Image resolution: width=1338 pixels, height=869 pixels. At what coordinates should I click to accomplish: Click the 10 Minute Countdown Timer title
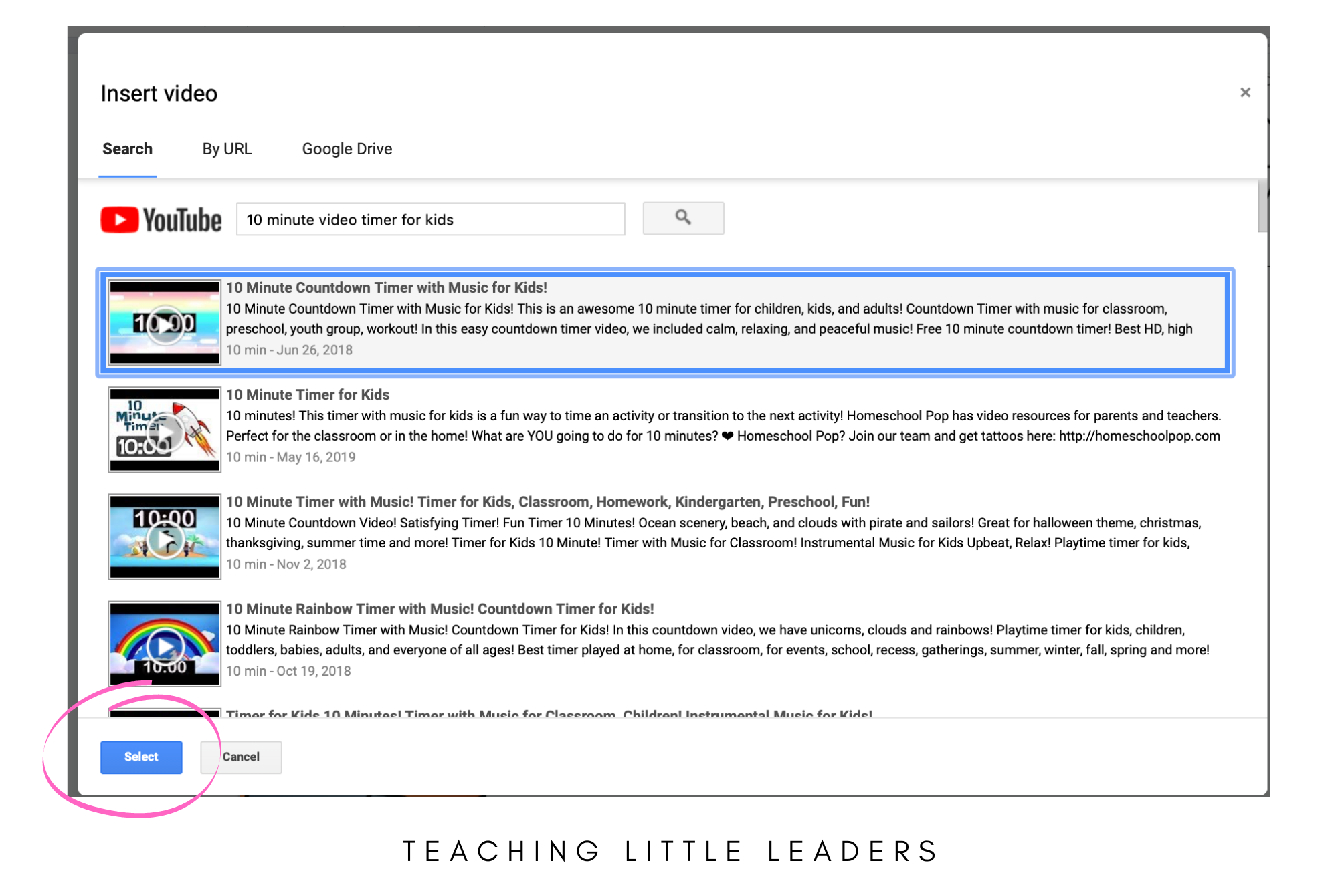click(x=386, y=288)
